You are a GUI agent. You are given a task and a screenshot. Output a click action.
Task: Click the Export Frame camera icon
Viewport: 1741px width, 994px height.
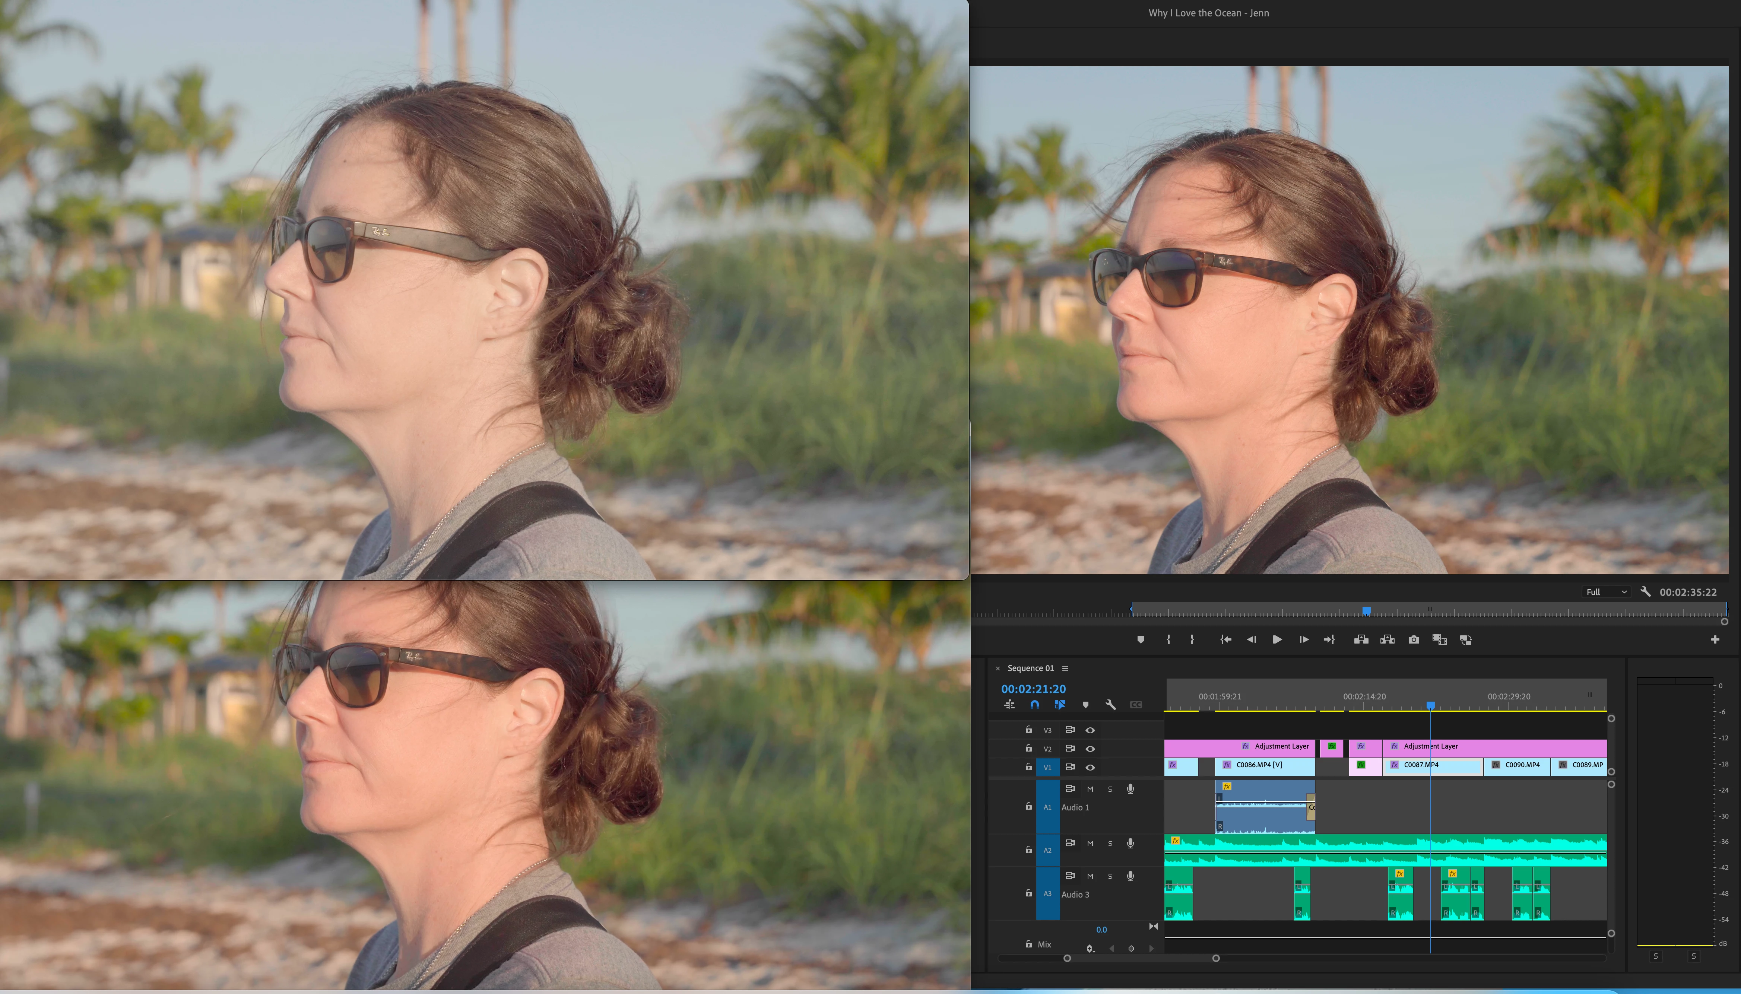click(x=1413, y=640)
